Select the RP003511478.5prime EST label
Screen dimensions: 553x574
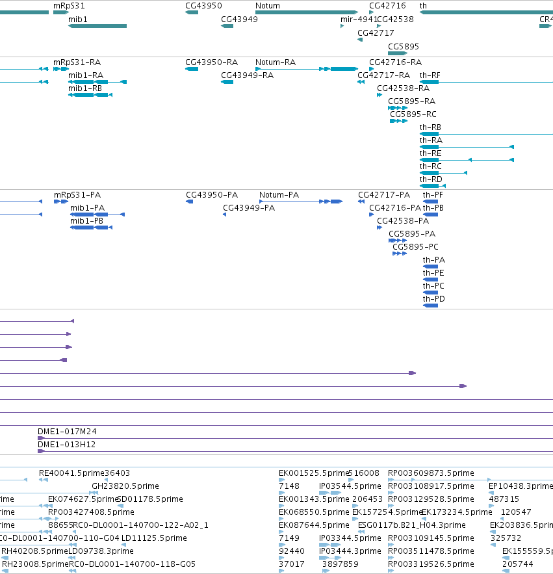[431, 551]
